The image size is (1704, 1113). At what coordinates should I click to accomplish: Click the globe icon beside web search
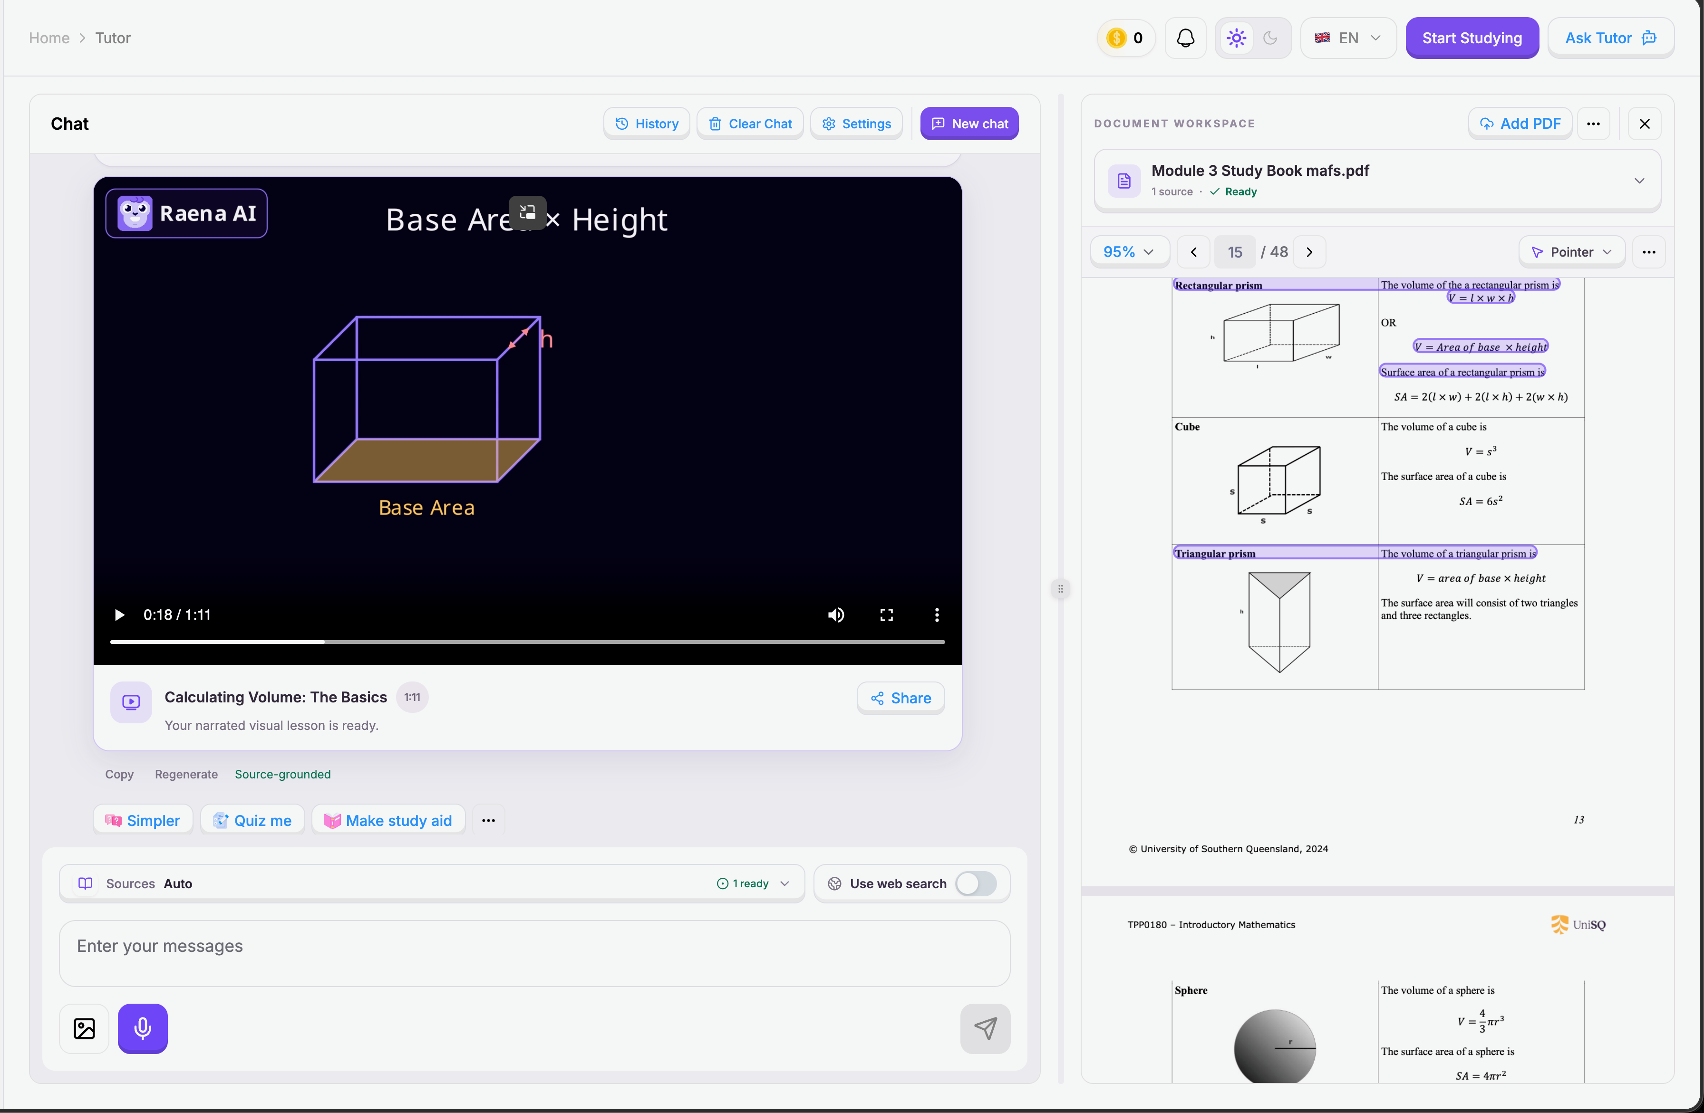(x=834, y=884)
